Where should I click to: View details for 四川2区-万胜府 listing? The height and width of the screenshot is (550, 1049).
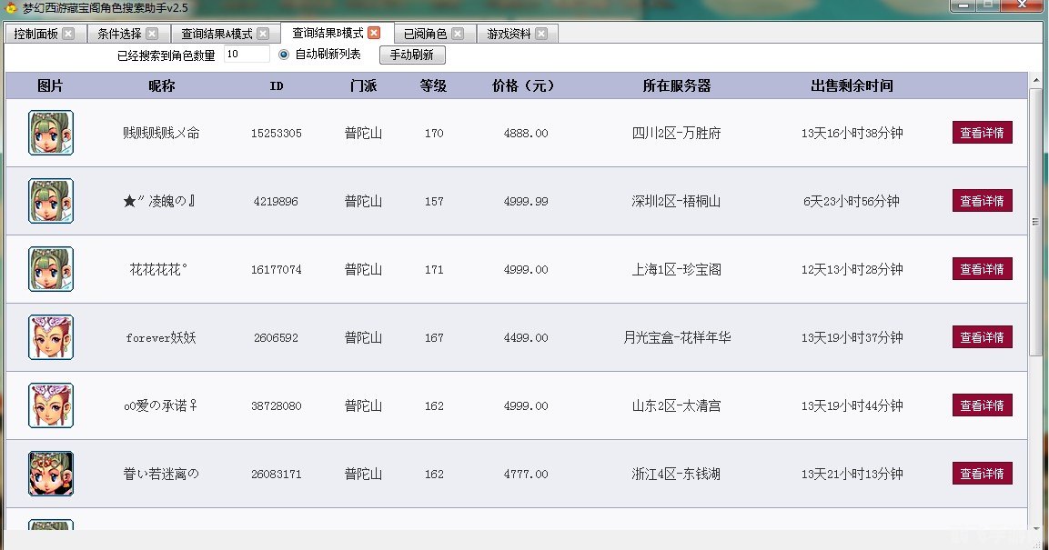point(982,133)
